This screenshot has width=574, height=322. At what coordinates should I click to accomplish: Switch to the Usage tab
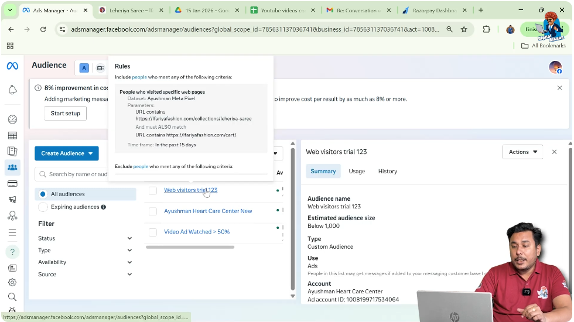pyautogui.click(x=357, y=171)
